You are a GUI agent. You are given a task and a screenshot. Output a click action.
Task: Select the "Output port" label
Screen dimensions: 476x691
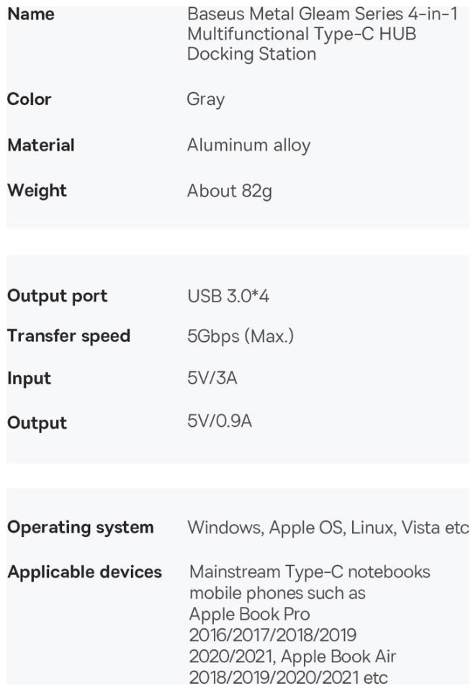pos(57,296)
